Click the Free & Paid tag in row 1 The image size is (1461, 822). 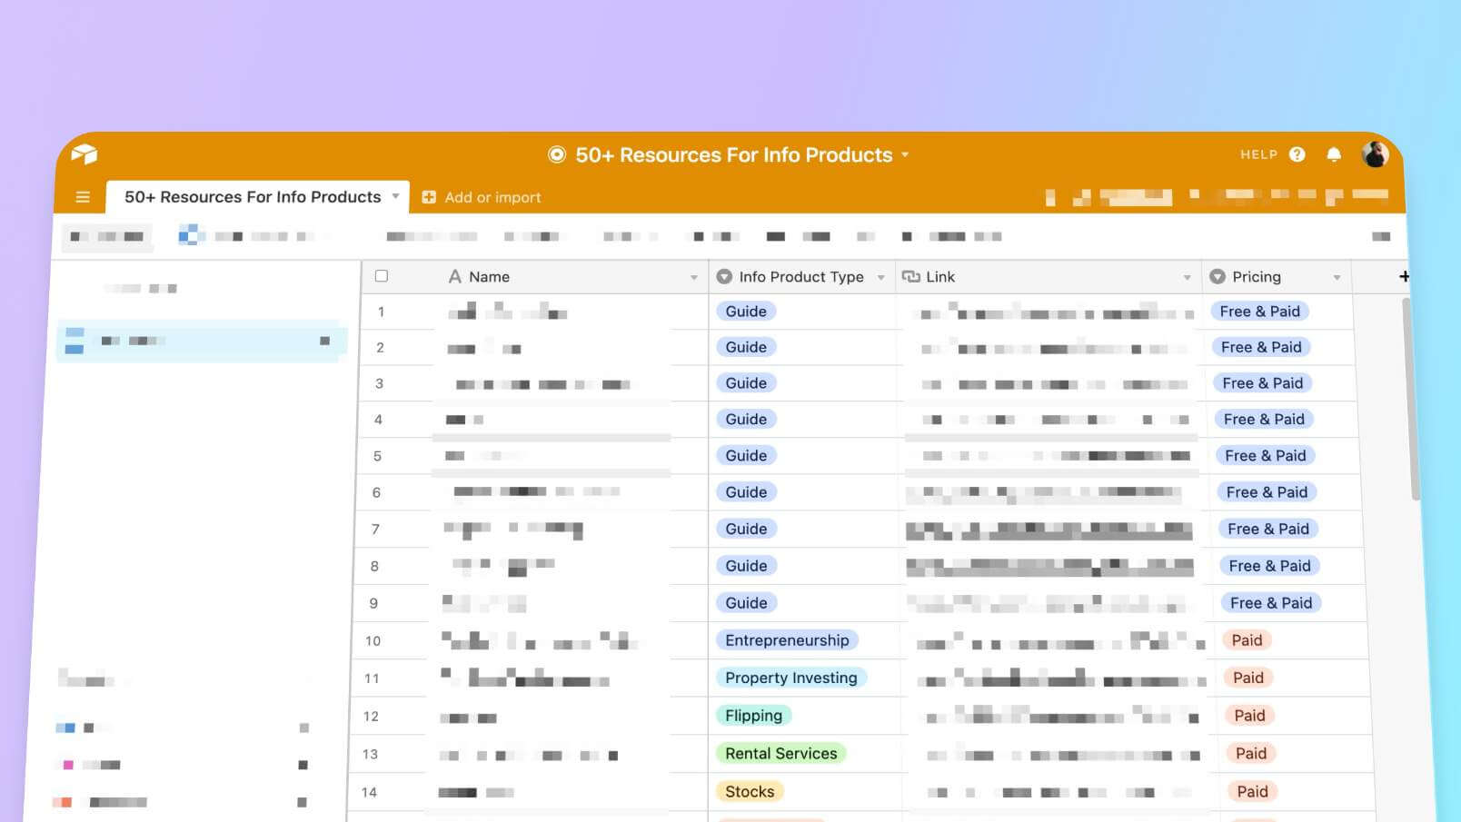(1260, 312)
